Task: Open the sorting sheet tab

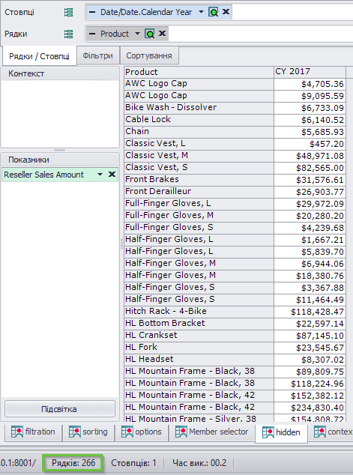Action: (88, 432)
